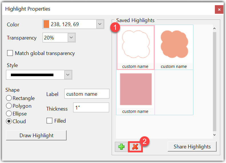226x163 pixels.
Task: Click the Thickness input field
Action: [x=91, y=107]
